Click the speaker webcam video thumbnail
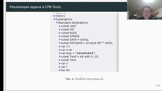The height and width of the screenshot is (91, 162). click(x=145, y=10)
